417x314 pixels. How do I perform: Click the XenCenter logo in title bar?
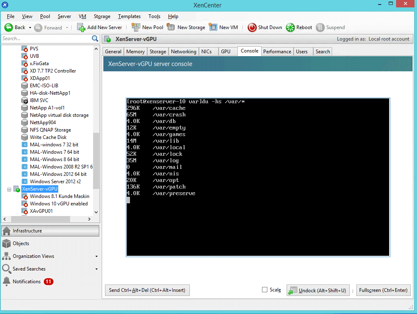pyautogui.click(x=5, y=5)
